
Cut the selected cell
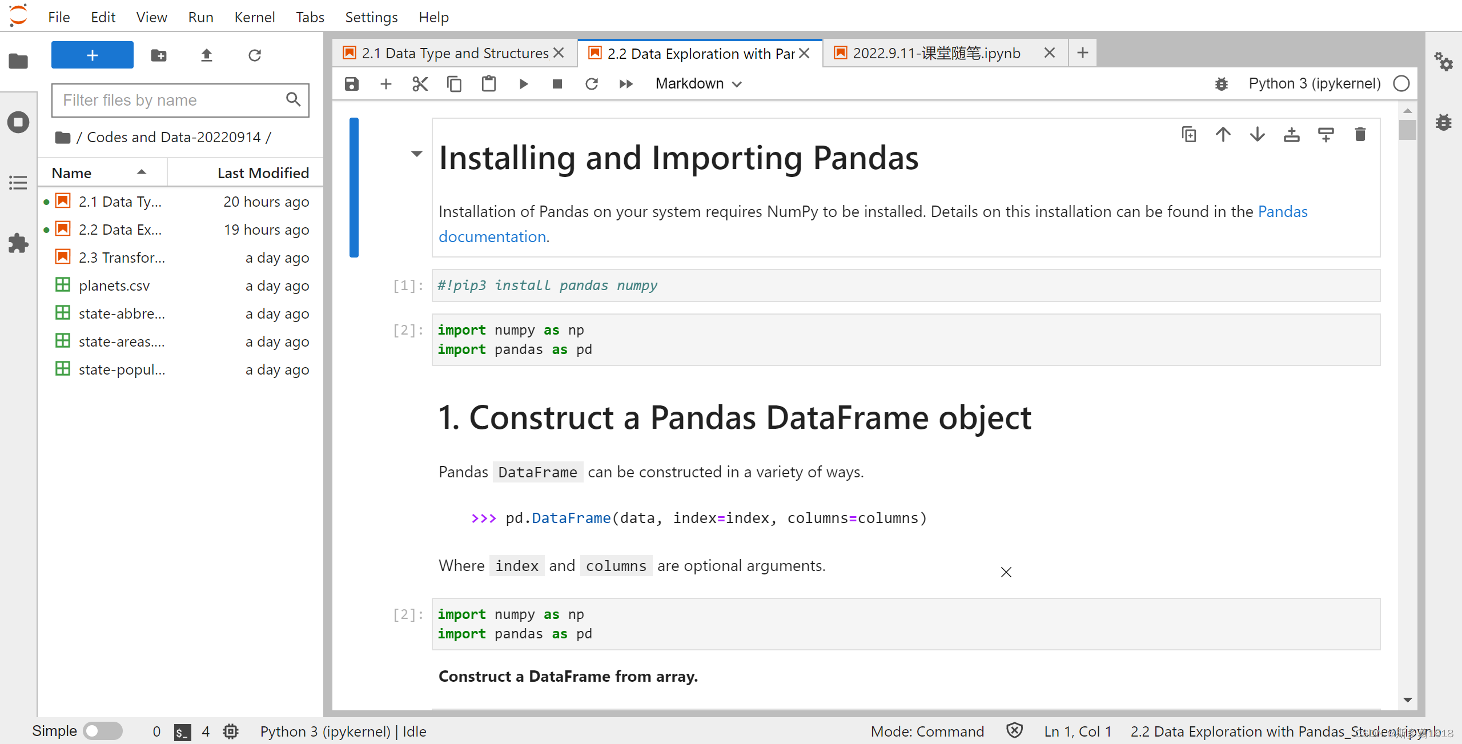coord(420,84)
